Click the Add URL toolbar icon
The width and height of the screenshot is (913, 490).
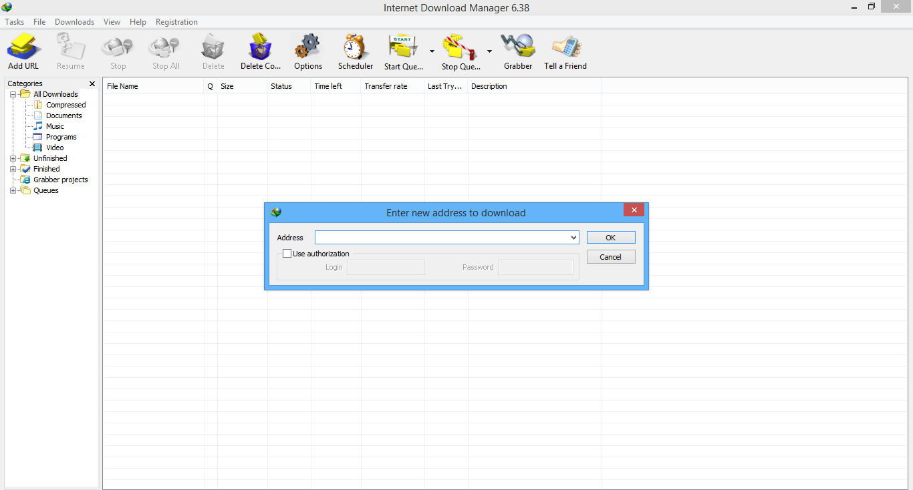click(24, 47)
